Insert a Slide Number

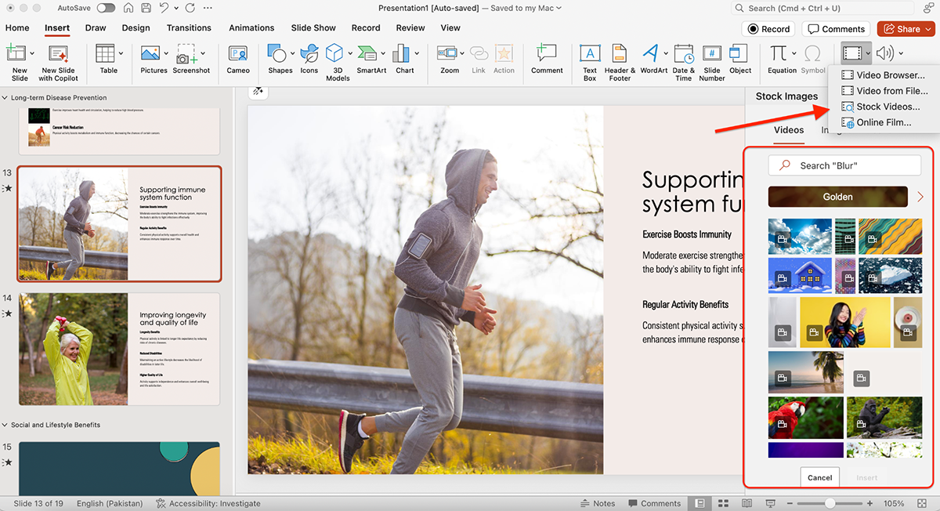pyautogui.click(x=711, y=58)
